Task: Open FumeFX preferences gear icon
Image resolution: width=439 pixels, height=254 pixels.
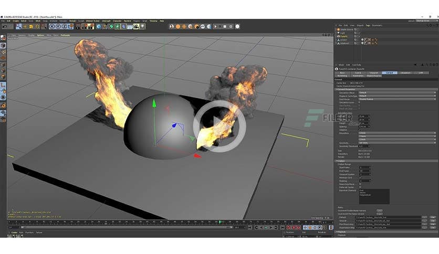Action: [x=237, y=27]
